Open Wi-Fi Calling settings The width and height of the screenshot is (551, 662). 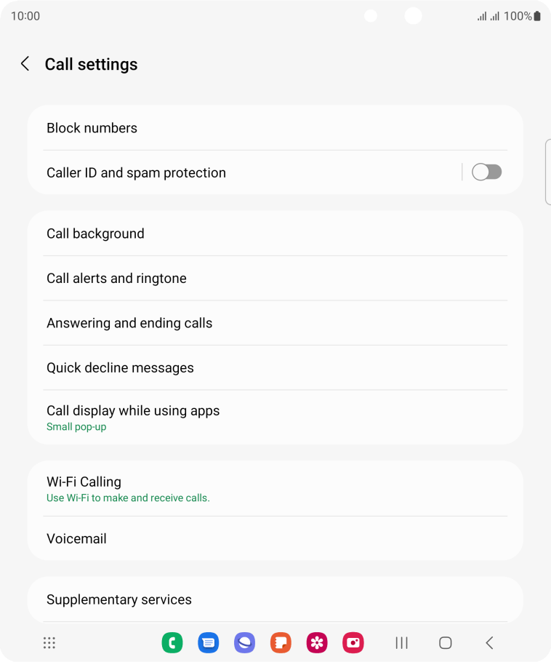[x=275, y=488]
